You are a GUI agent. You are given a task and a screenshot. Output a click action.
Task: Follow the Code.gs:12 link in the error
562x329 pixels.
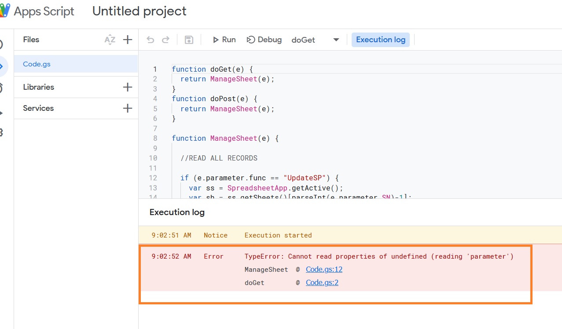pyautogui.click(x=324, y=270)
